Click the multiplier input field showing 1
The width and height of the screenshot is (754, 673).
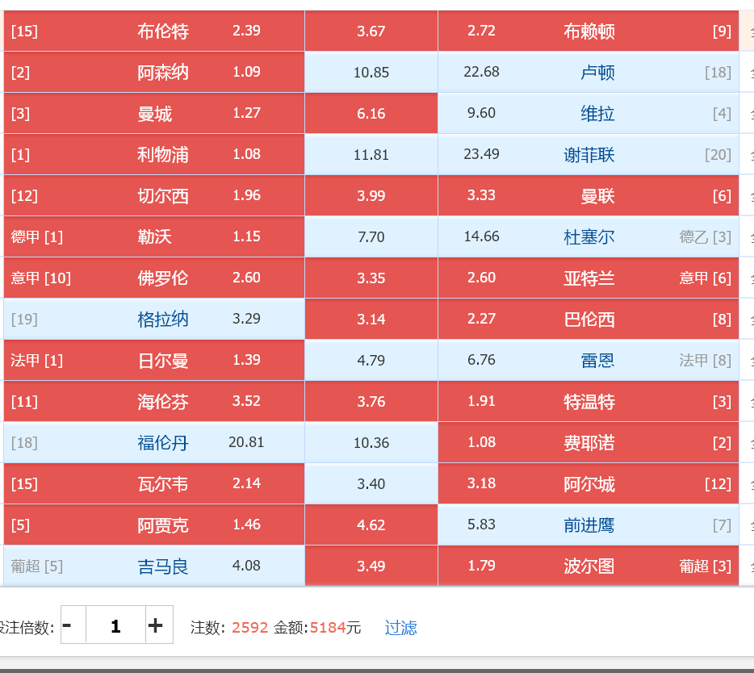point(115,625)
